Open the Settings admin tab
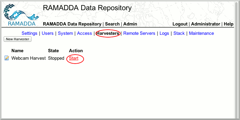This screenshot has height=120, width=240. click(29, 33)
